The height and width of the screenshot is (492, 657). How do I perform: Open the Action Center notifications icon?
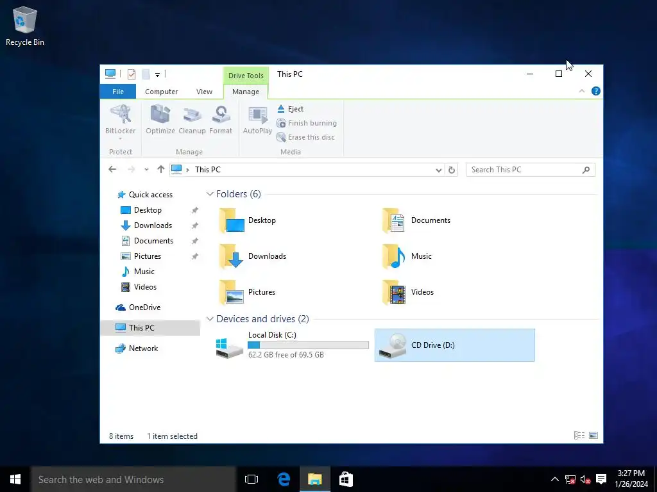pos(601,479)
